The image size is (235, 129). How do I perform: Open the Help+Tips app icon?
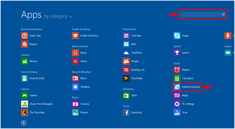point(25,36)
